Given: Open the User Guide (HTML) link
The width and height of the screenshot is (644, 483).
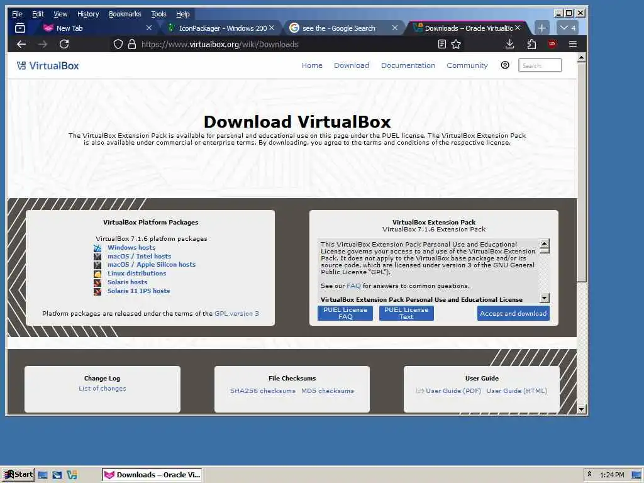Looking at the screenshot, I should pyautogui.click(x=517, y=391).
